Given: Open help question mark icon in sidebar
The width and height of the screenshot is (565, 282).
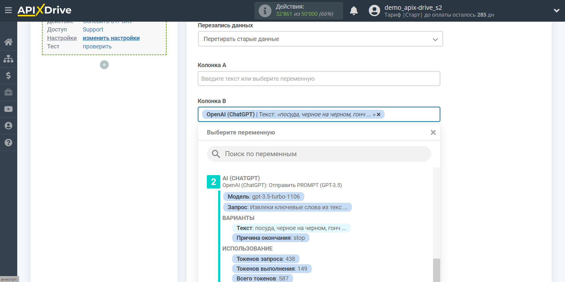Looking at the screenshot, I should (x=8, y=143).
